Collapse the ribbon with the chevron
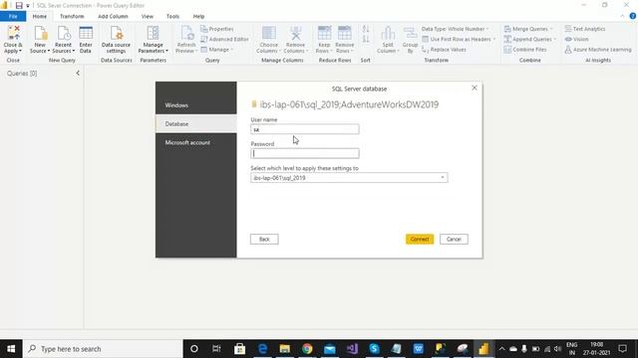638x358 pixels. 622,16
